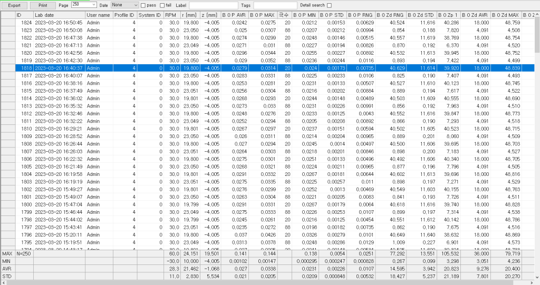Image resolution: width=540 pixels, height=285 pixels.
Task: Sort by the Lab date column header
Action: (x=59, y=15)
